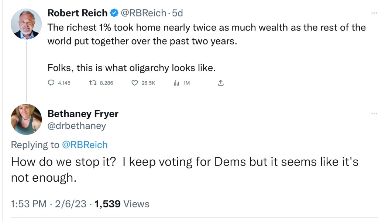This screenshot has width=378, height=221.
Task: Open more options menu on Bethaney Fryer's reply
Action: coord(374,114)
